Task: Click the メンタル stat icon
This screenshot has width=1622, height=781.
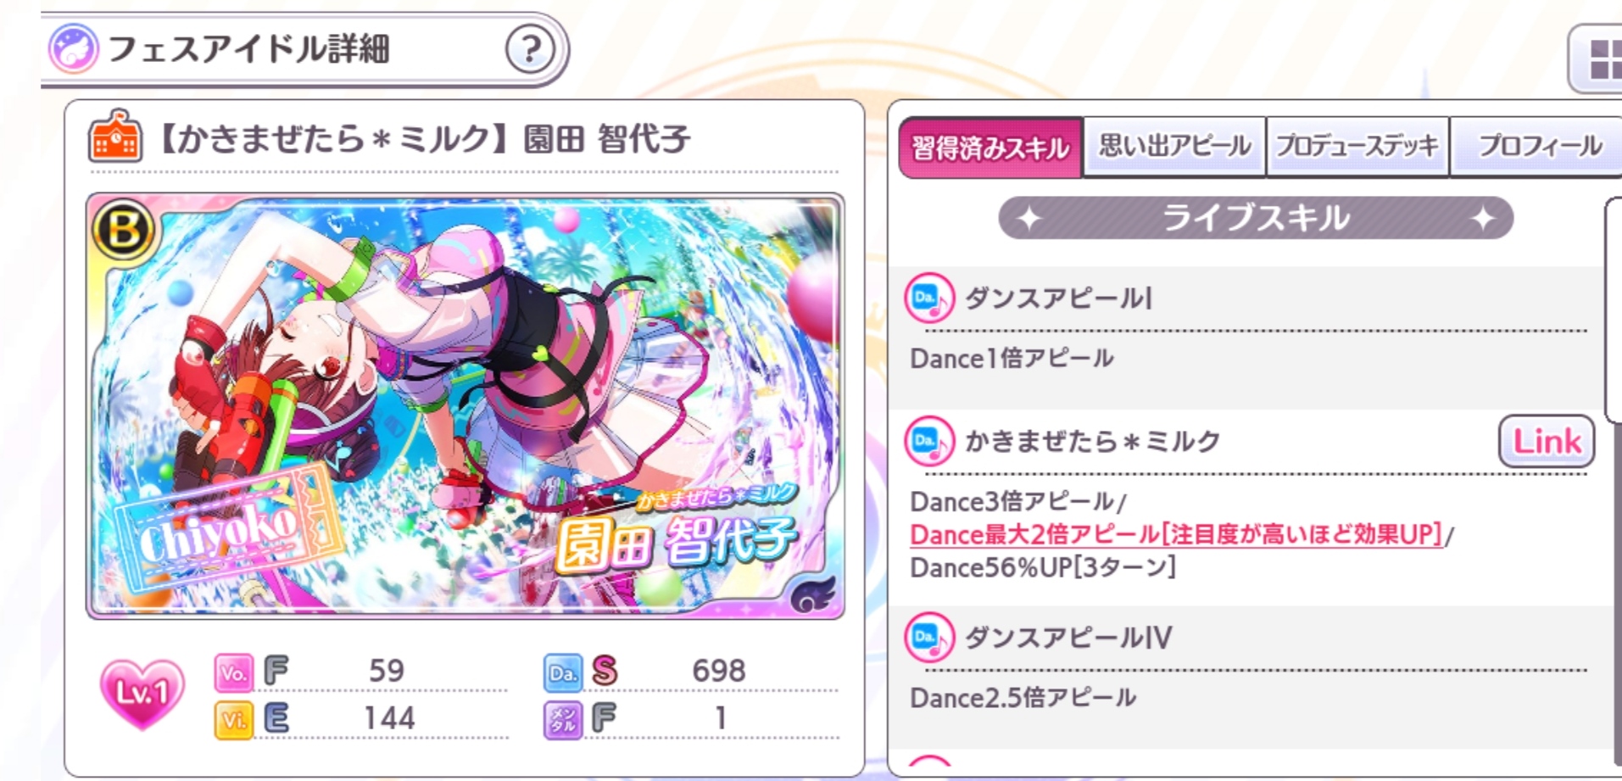Action: click(562, 720)
